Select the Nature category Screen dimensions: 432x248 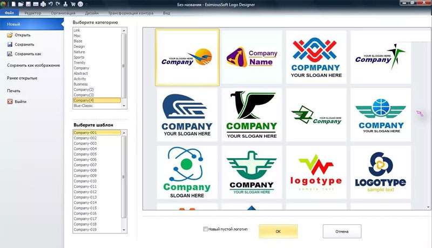(x=97, y=52)
